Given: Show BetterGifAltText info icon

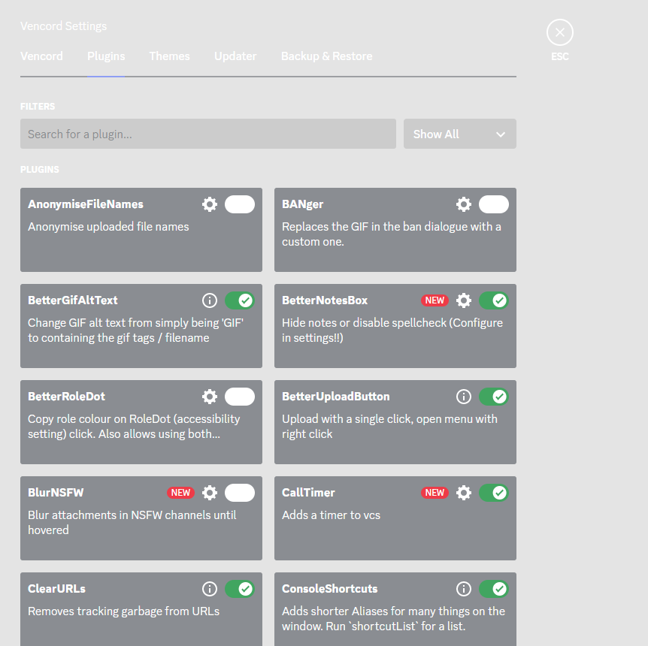Looking at the screenshot, I should (x=210, y=300).
